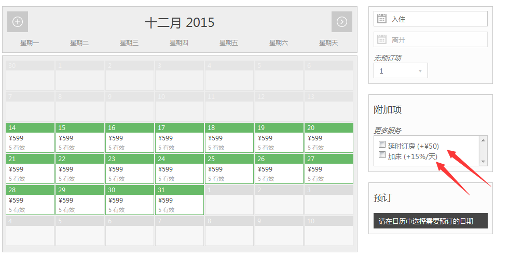509x258 pixels.
Task: Click the greyed November 30 cell
Action: click(x=30, y=76)
